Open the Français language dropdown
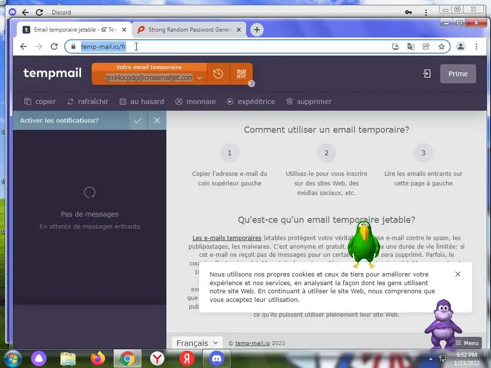Viewport: 491px width, 368px height. tap(197, 343)
